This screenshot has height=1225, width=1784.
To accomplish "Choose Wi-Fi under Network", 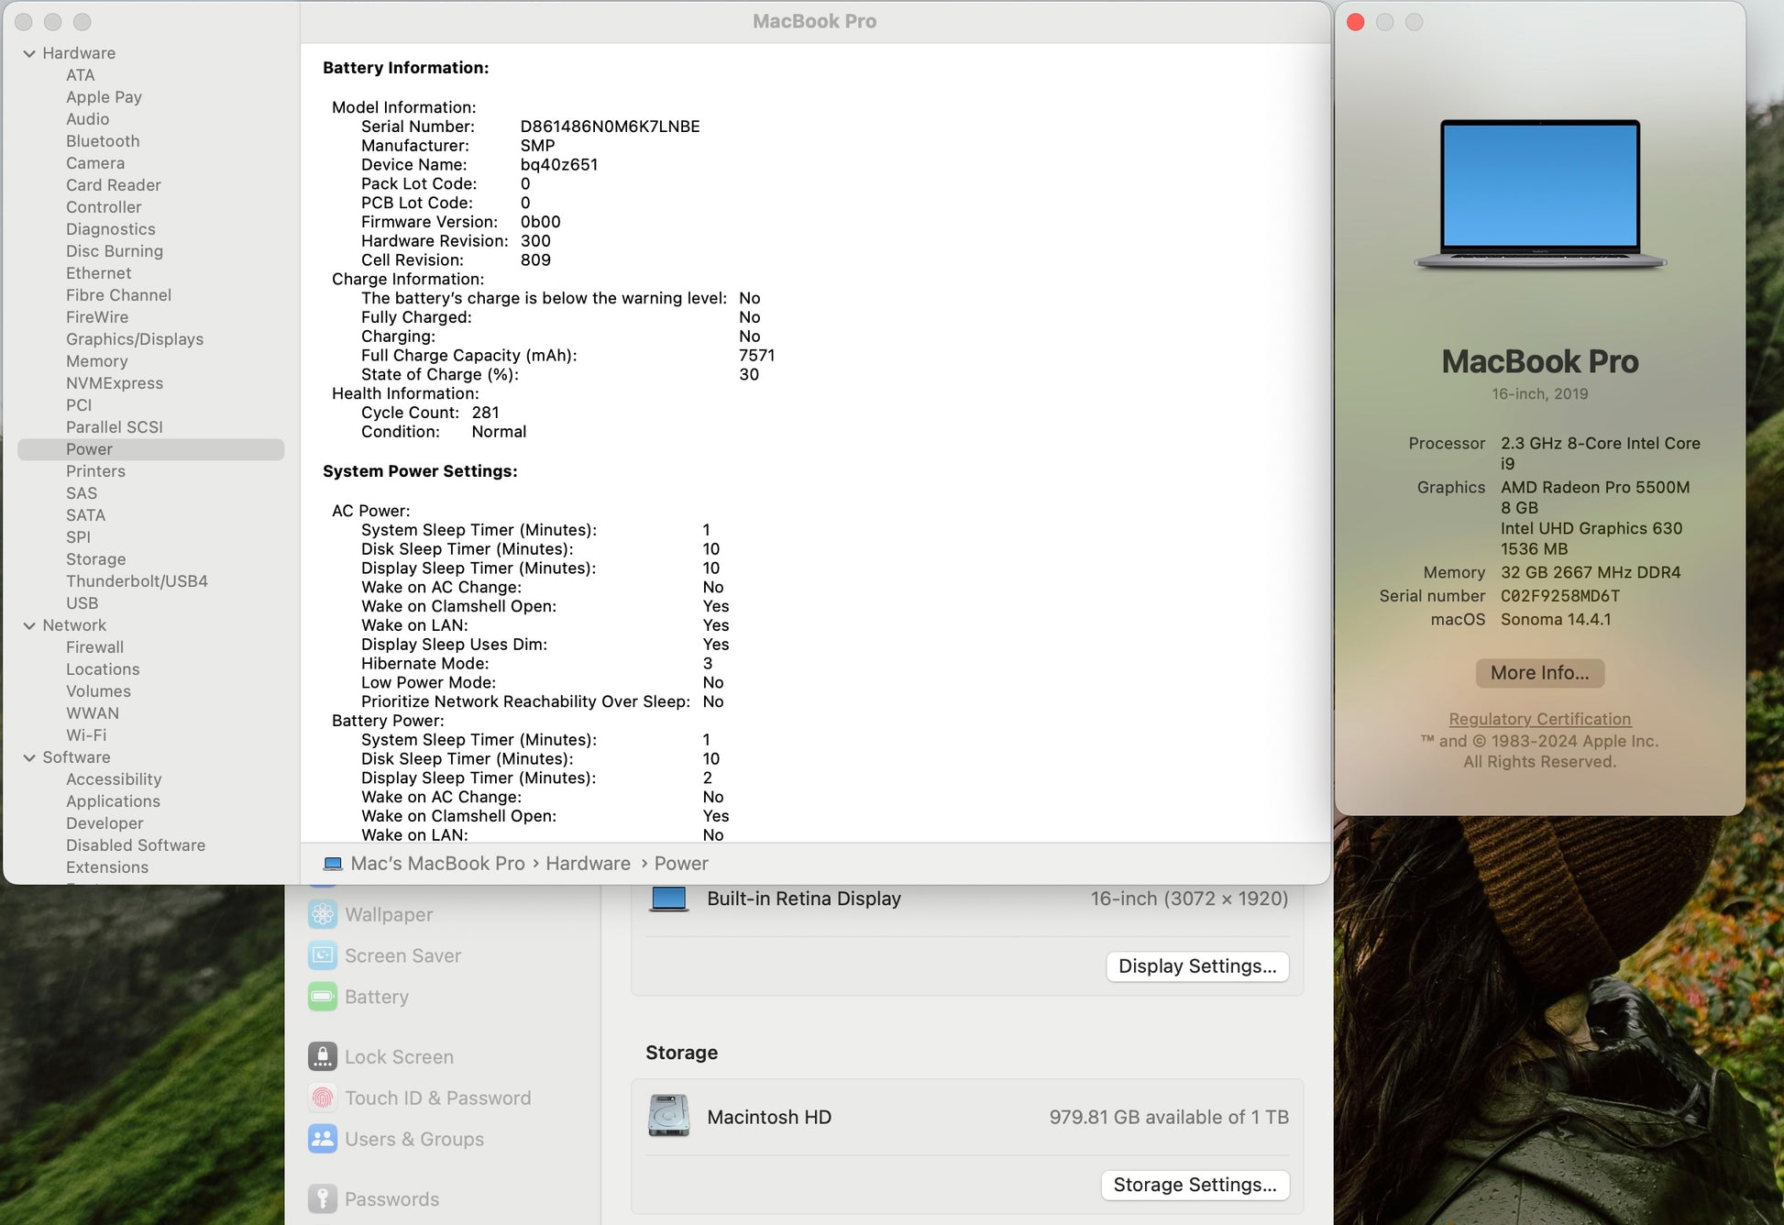I will 86,735.
